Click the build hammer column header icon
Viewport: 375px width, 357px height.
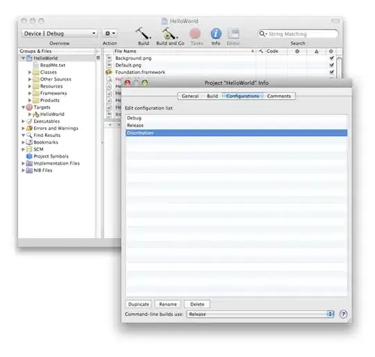[x=260, y=51]
